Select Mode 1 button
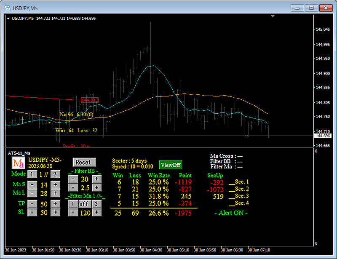 32,174
